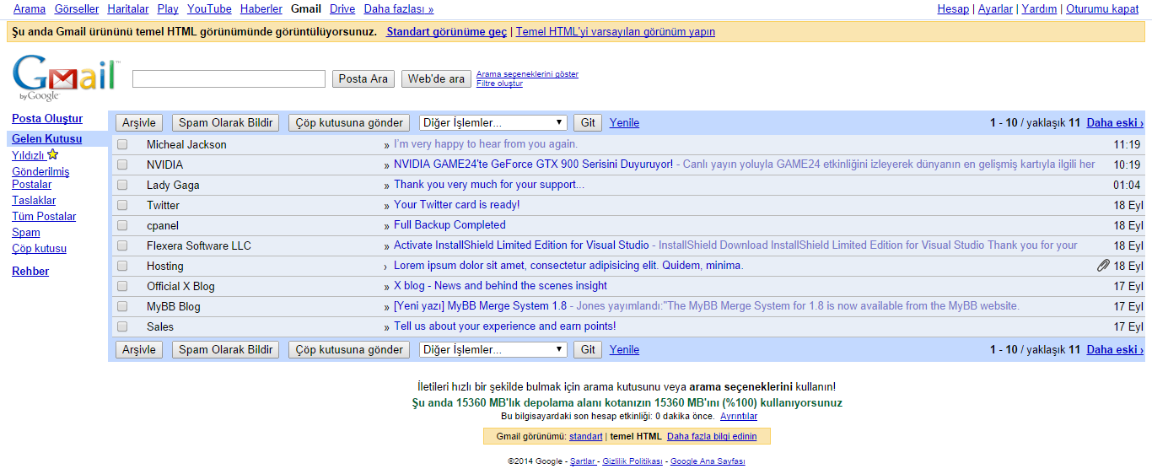Open Play in the top bar
This screenshot has height=469, width=1152.
pos(168,8)
